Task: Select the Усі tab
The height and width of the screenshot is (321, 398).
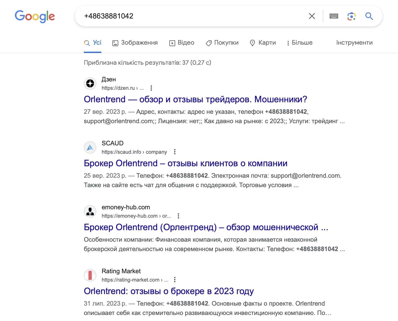Action: tap(92, 43)
